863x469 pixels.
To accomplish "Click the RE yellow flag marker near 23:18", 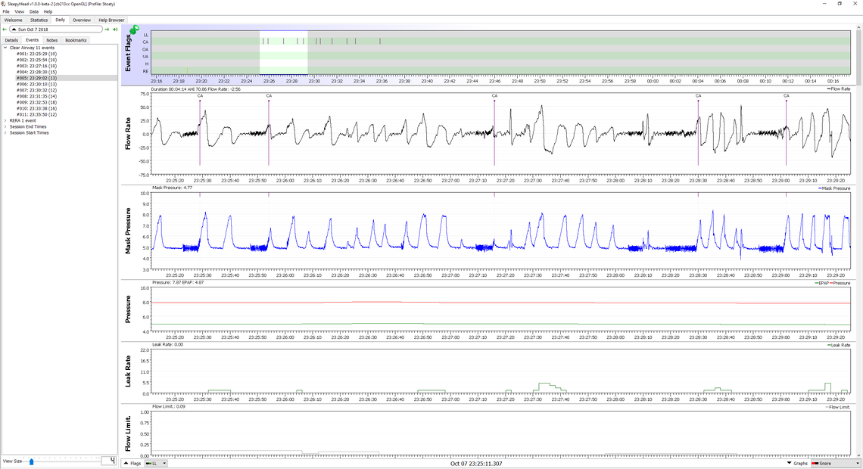I will 188,70.
